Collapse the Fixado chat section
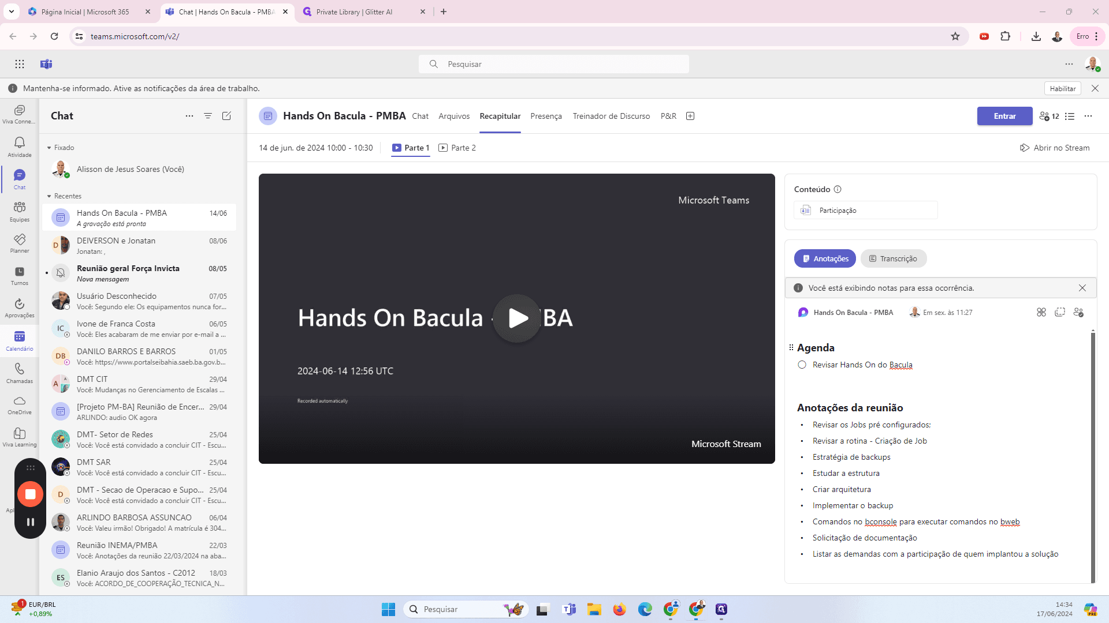The image size is (1109, 623). [49, 148]
